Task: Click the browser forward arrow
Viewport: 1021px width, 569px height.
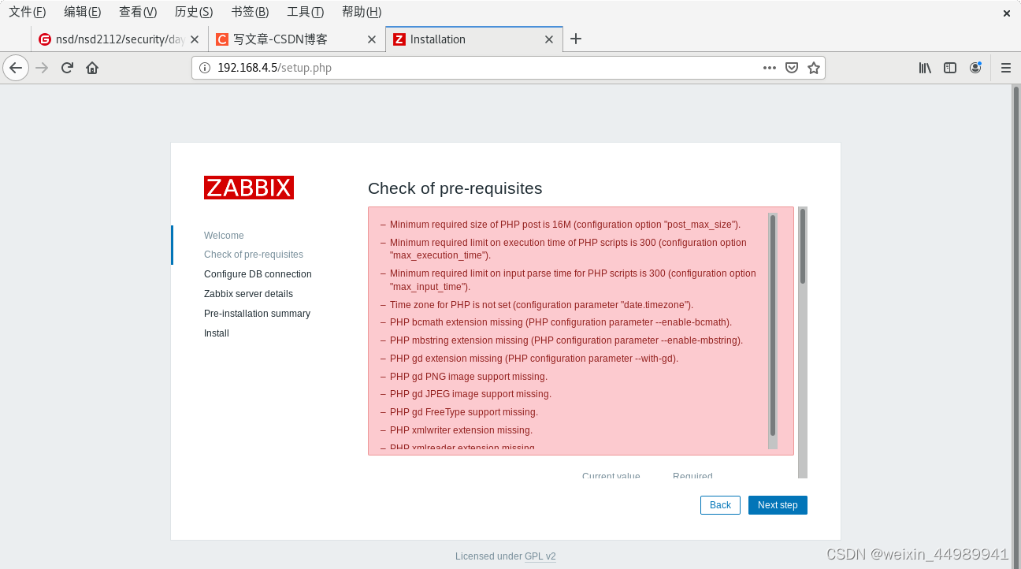Action: tap(43, 68)
